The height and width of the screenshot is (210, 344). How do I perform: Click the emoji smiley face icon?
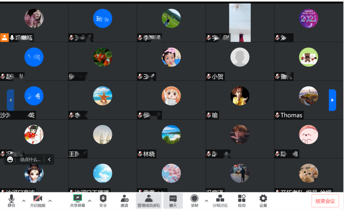point(10,160)
